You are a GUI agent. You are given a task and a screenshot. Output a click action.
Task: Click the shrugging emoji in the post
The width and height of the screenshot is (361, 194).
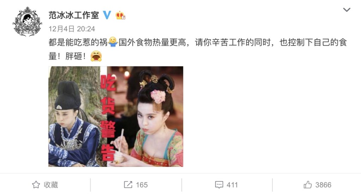coord(113,42)
